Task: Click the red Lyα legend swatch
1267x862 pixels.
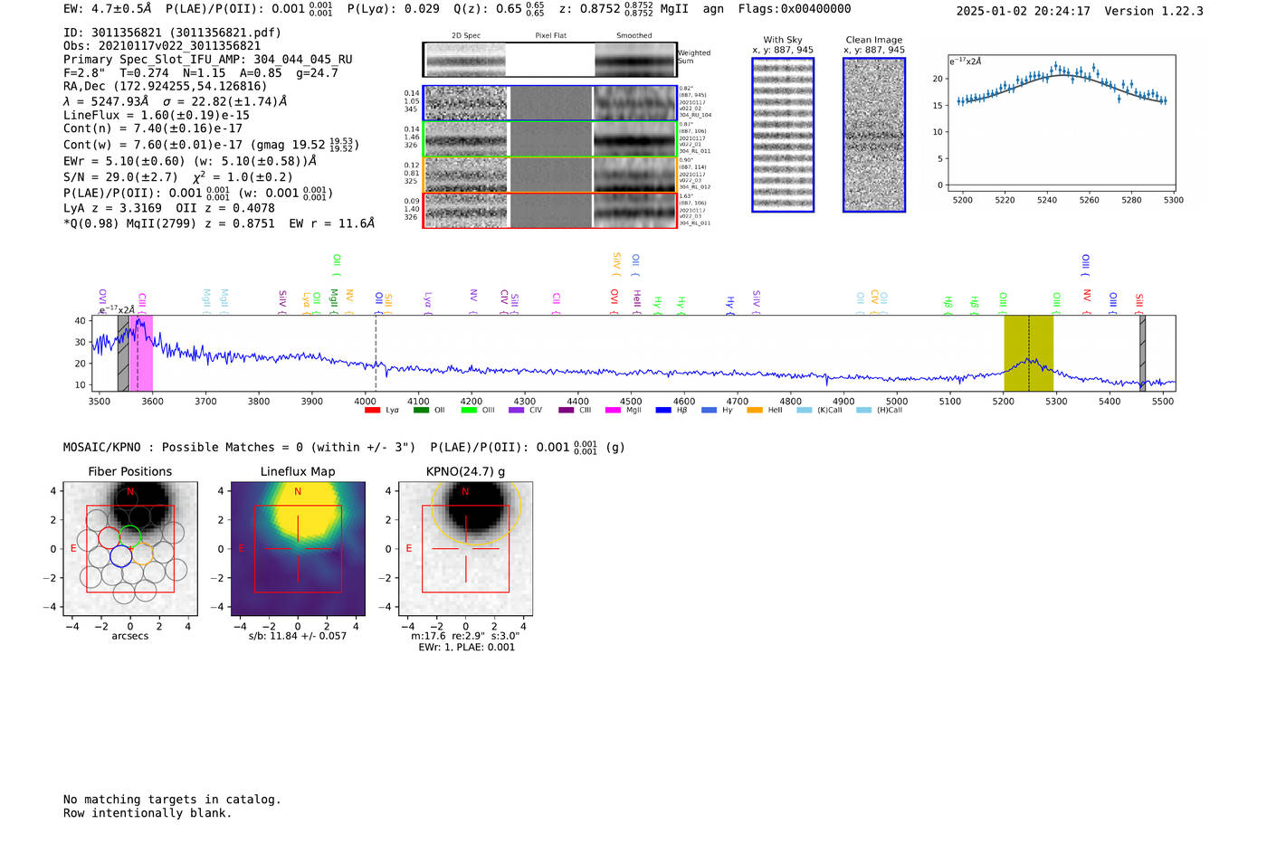Action: click(x=372, y=410)
